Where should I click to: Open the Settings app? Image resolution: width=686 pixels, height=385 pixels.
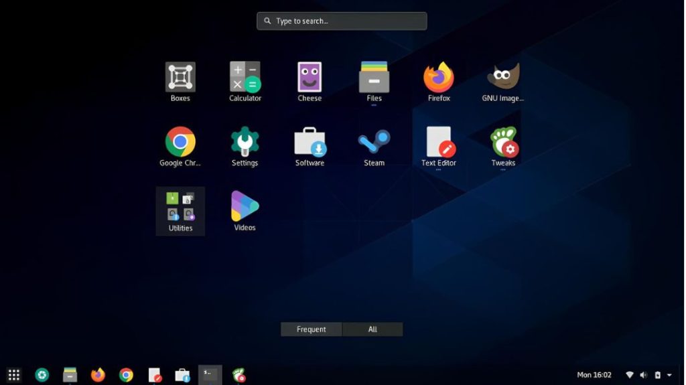tap(245, 147)
